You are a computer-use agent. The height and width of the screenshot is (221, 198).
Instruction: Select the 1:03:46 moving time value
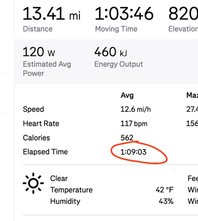pos(124,14)
